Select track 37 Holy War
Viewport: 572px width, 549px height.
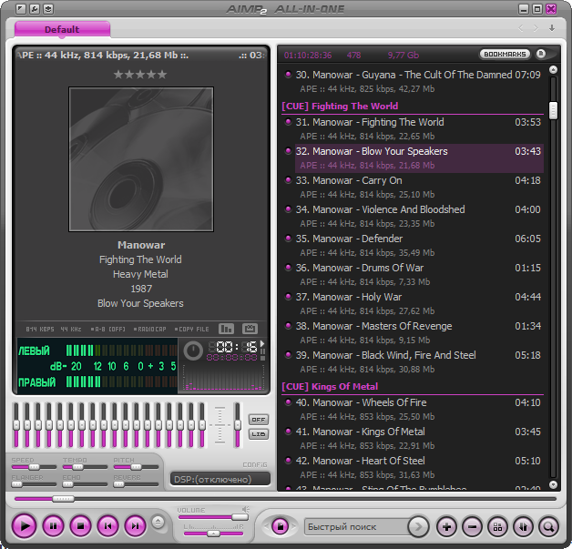tap(413, 304)
